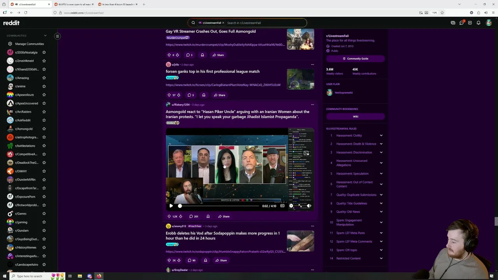Viewport: 498px width, 280px height.
Task: Toggle favorite star for r/anime
Action: coord(44,86)
